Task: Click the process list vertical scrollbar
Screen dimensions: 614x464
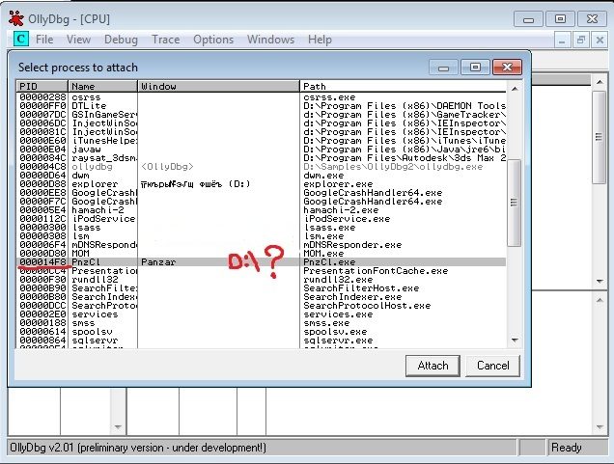Action: 515,193
